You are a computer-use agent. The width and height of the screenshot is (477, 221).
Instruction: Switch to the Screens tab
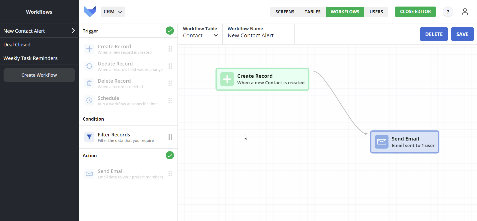point(285,12)
